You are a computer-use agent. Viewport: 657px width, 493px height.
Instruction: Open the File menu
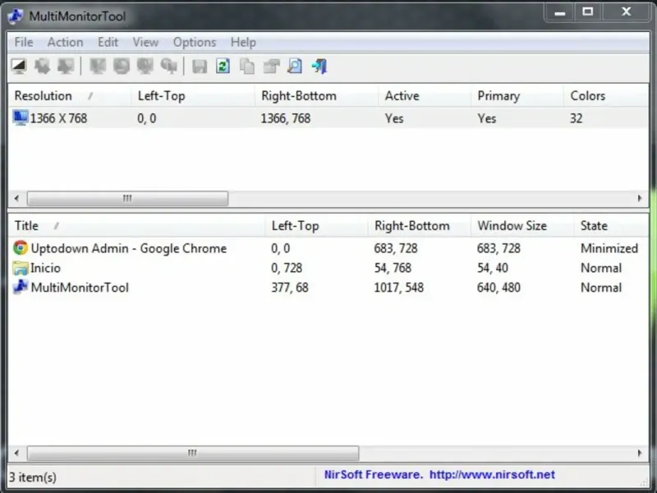(24, 43)
